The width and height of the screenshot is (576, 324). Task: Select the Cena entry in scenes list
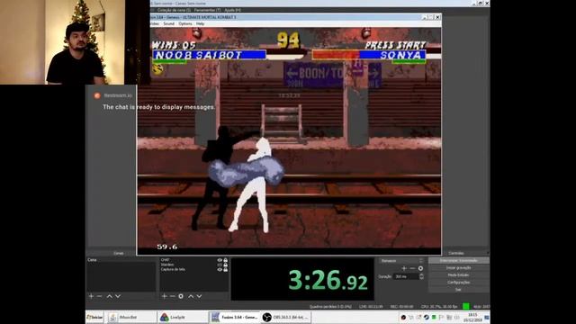pyautogui.click(x=121, y=260)
